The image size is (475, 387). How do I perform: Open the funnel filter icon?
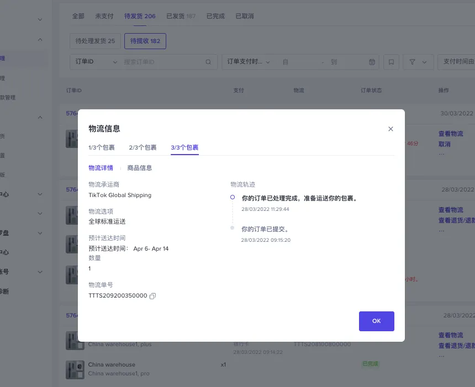413,62
